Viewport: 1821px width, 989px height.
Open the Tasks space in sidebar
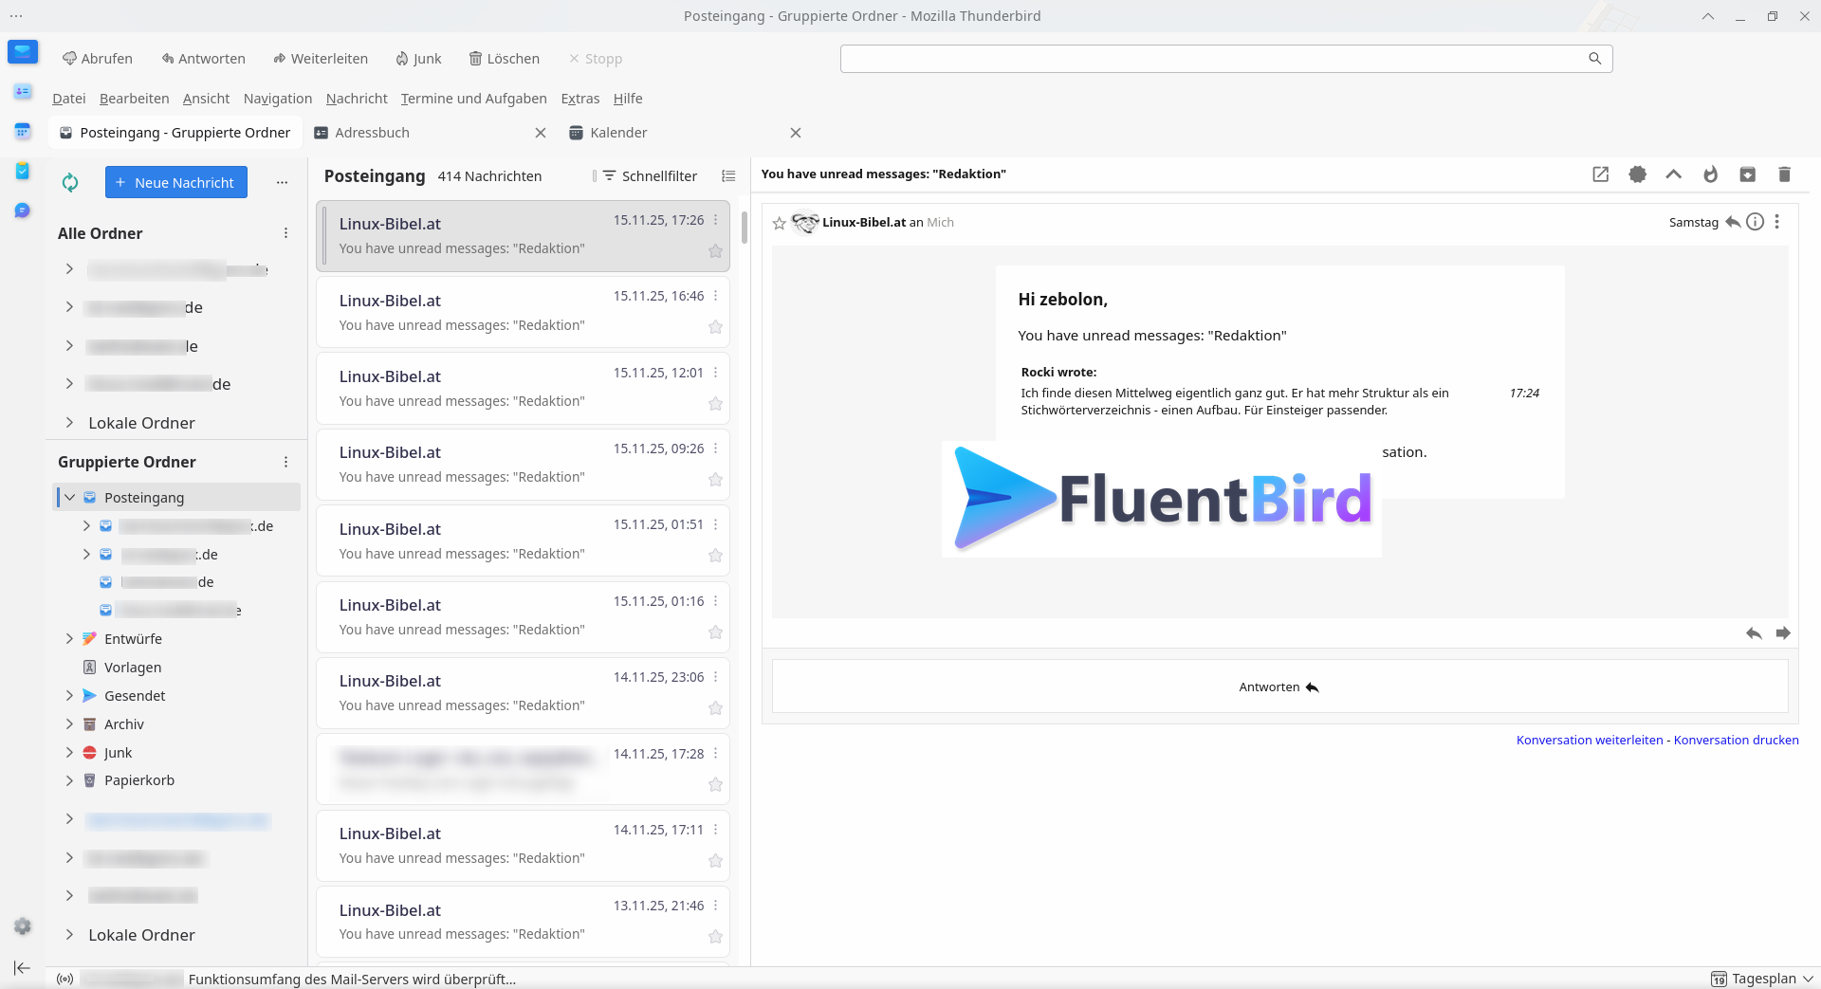coord(23,171)
